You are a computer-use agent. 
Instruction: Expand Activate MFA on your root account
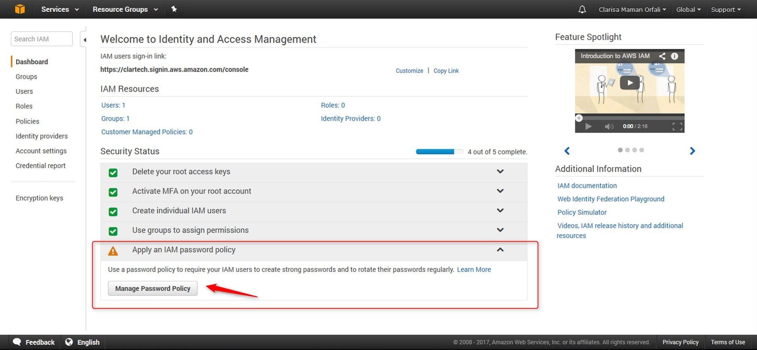coord(500,191)
